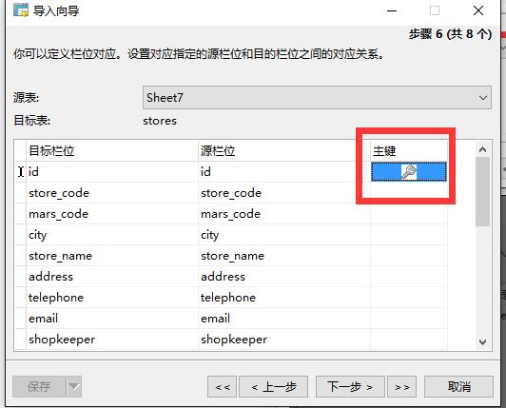The image size is (506, 408).
Task: Click source field store_code cell
Action: [284, 193]
